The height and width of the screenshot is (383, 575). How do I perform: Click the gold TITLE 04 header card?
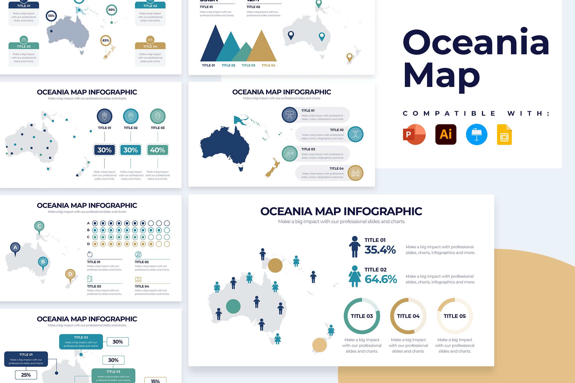150,46
